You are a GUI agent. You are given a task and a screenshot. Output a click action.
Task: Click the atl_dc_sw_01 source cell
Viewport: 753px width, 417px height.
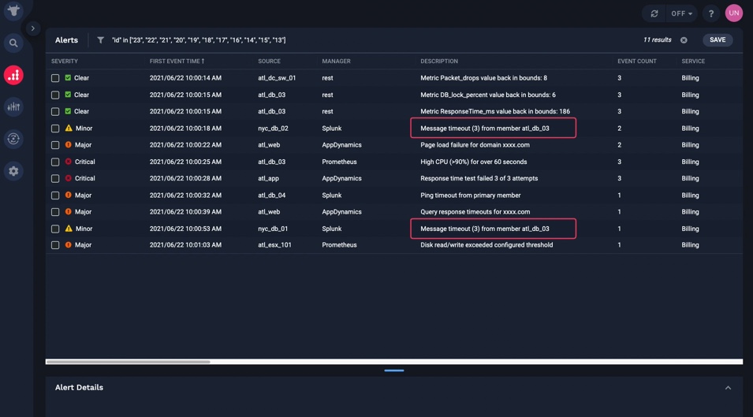coord(277,78)
